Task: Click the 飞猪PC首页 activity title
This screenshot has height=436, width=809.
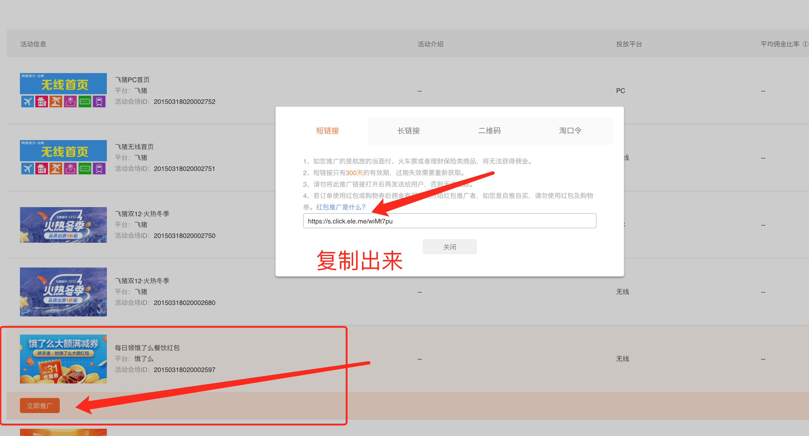Action: 132,80
